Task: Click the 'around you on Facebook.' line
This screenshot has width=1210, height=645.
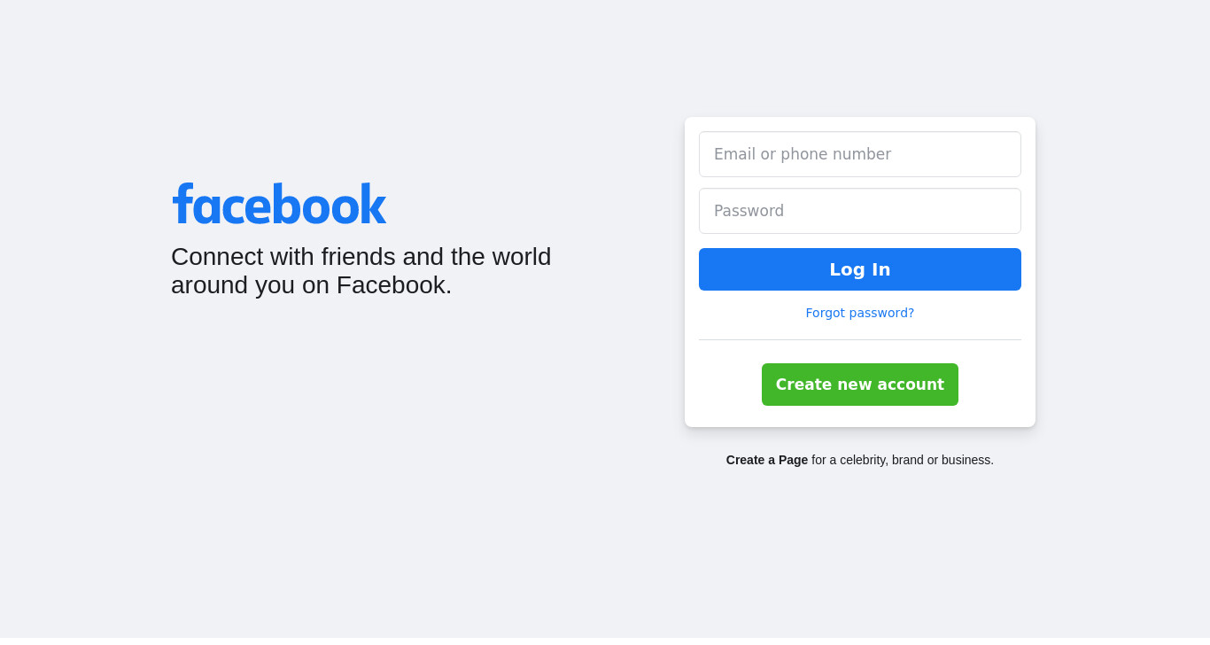Action: (x=312, y=285)
